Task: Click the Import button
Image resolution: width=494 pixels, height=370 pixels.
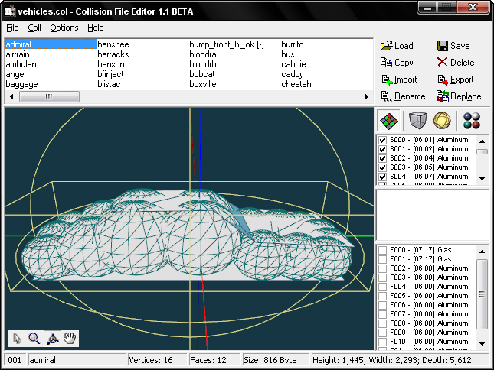Action: [399, 80]
